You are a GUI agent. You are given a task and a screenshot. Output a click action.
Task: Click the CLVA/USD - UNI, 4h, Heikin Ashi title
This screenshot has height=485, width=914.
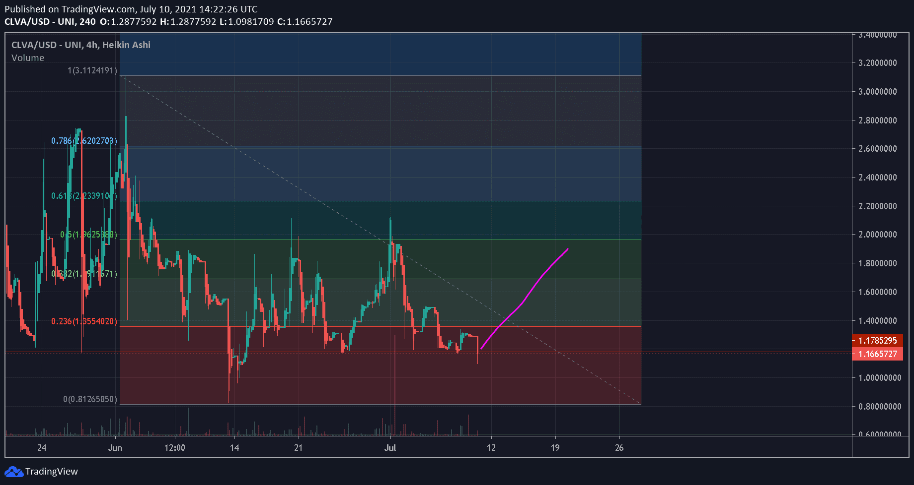(80, 45)
